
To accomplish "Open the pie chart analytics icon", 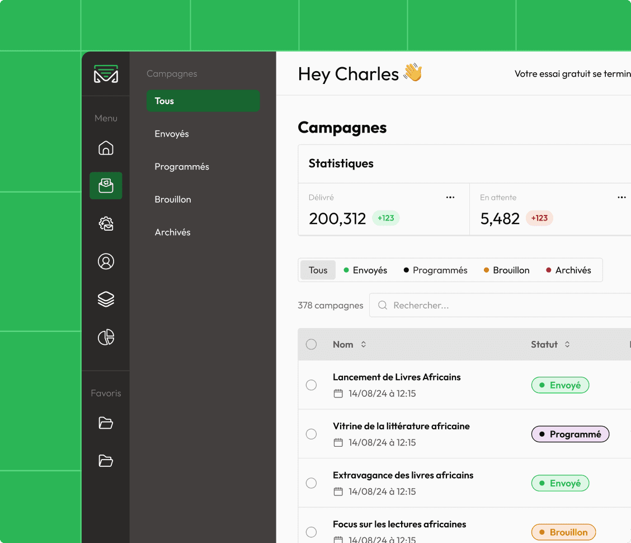I will coord(106,337).
